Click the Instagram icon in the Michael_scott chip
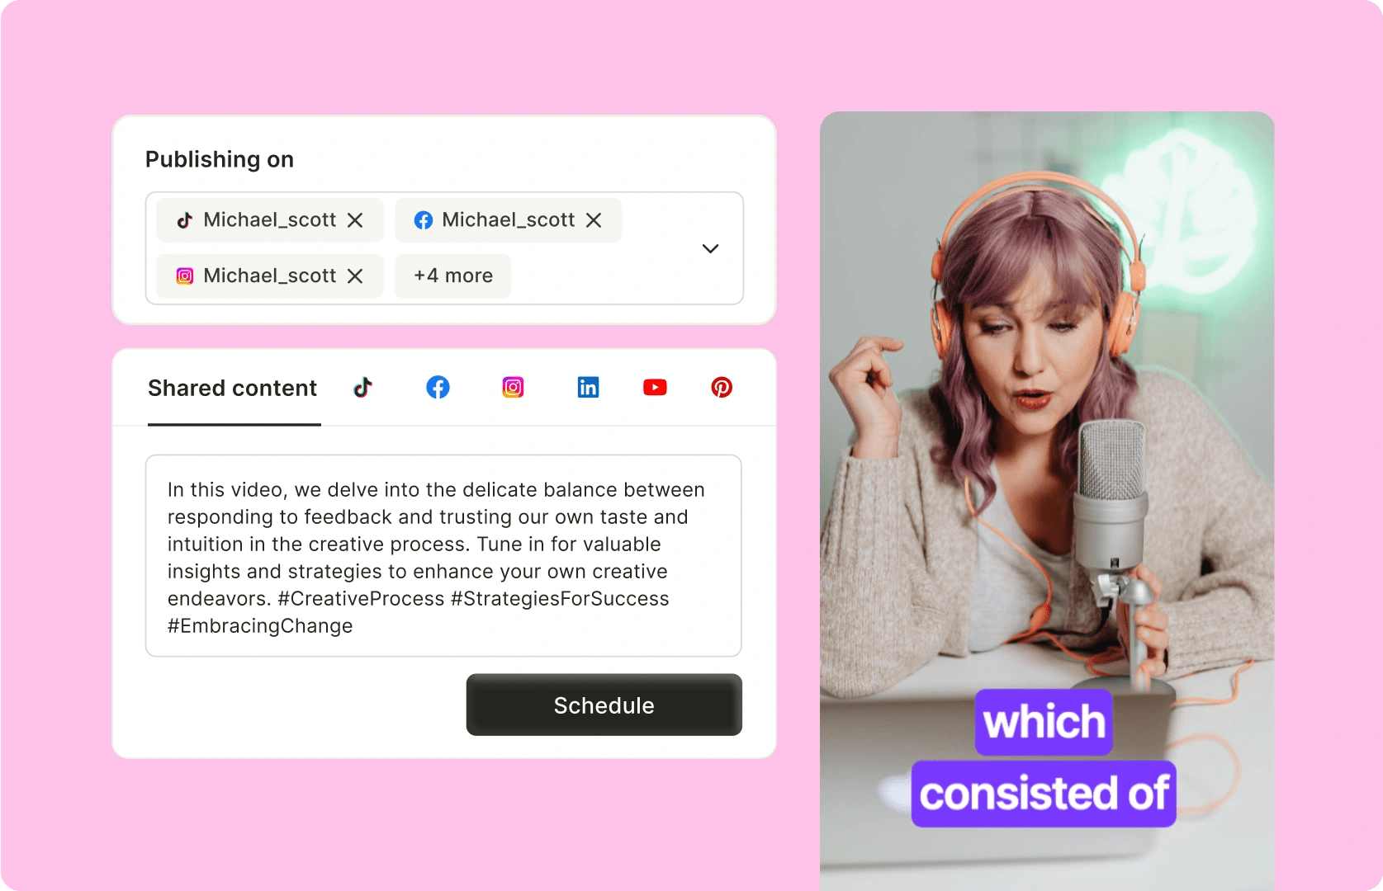This screenshot has height=891, width=1383. click(185, 276)
